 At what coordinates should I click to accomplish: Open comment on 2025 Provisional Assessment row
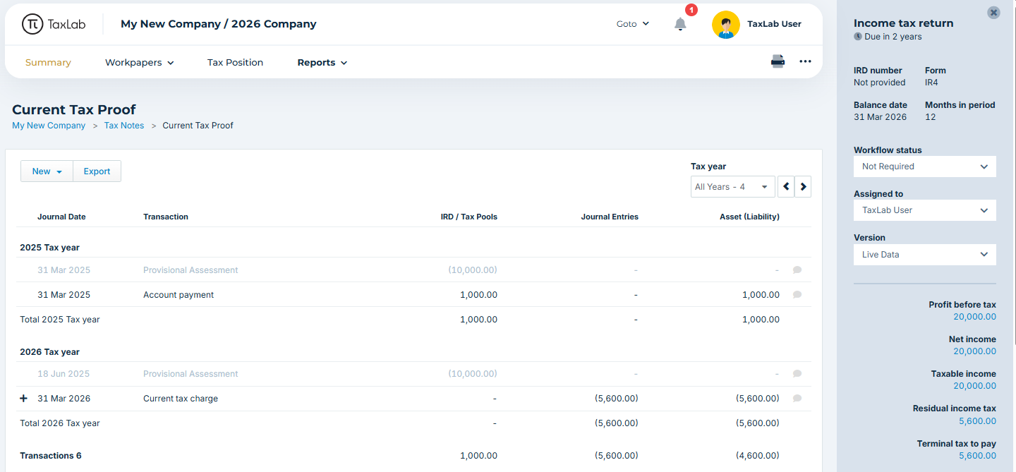[x=797, y=270]
